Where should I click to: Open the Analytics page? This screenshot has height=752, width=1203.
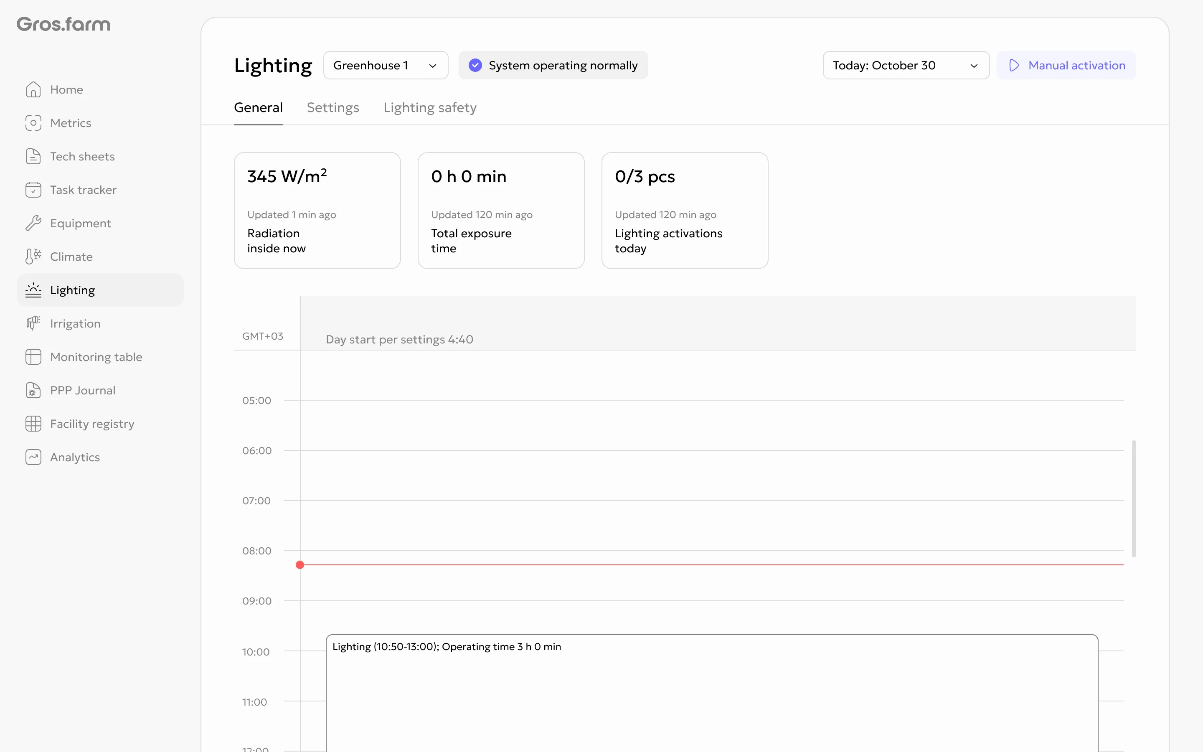100,457
